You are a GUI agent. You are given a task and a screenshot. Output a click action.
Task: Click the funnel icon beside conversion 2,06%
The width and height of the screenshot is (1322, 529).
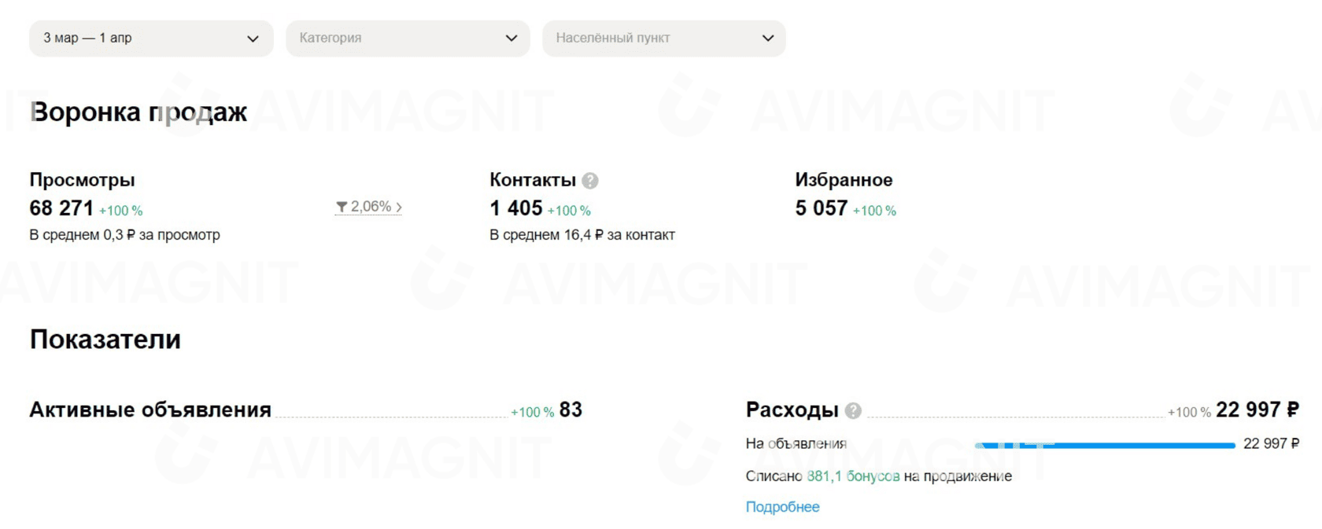(x=342, y=206)
